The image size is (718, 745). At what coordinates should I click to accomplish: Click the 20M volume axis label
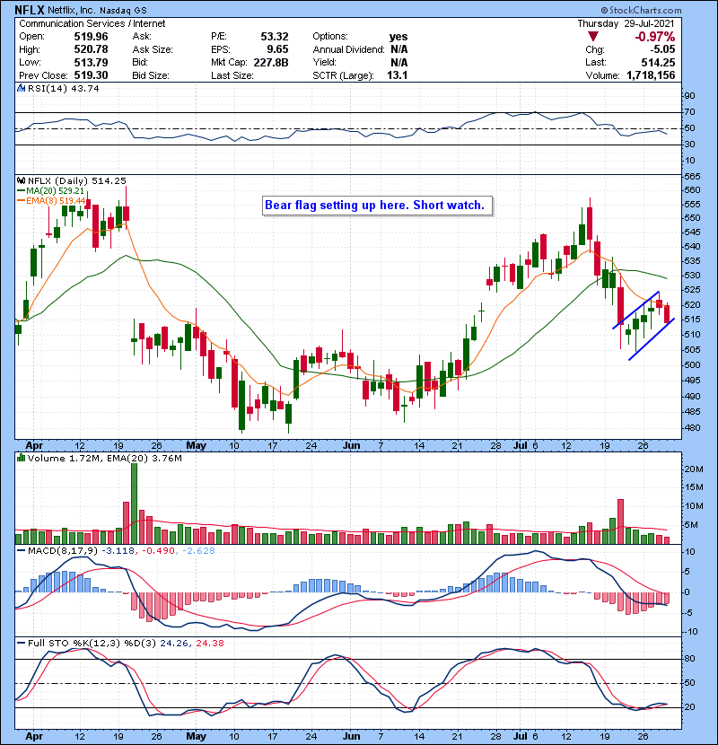click(x=693, y=469)
